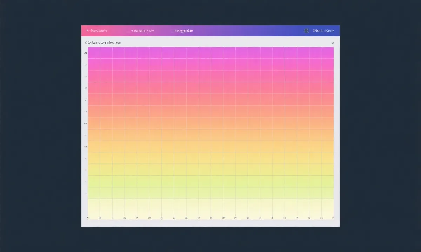Click the lowest bold label on the vertical axis
421x252 pixels.
[x=85, y=147]
